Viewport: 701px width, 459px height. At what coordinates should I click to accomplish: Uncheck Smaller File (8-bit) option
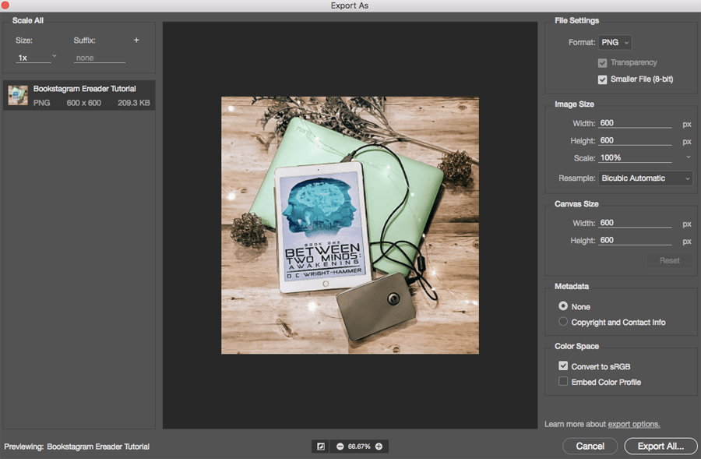603,79
